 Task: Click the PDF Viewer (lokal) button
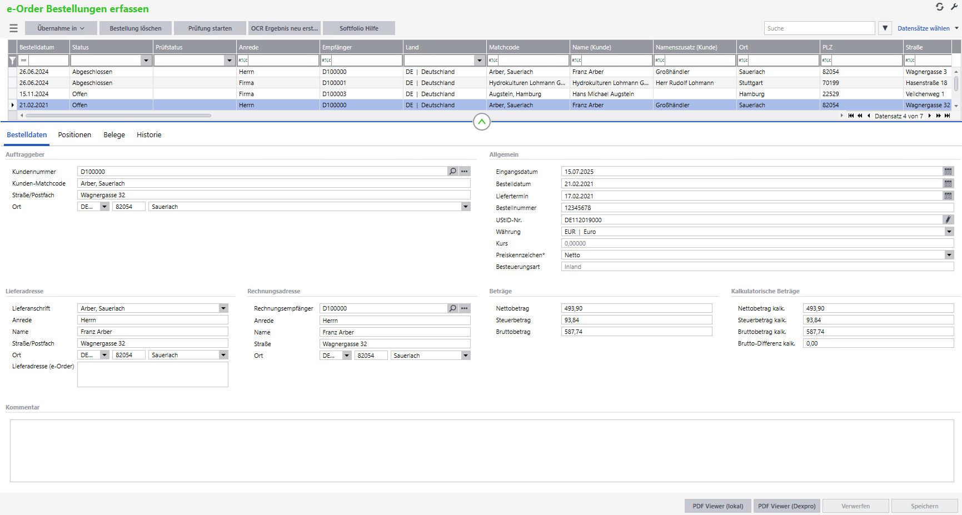coord(717,506)
